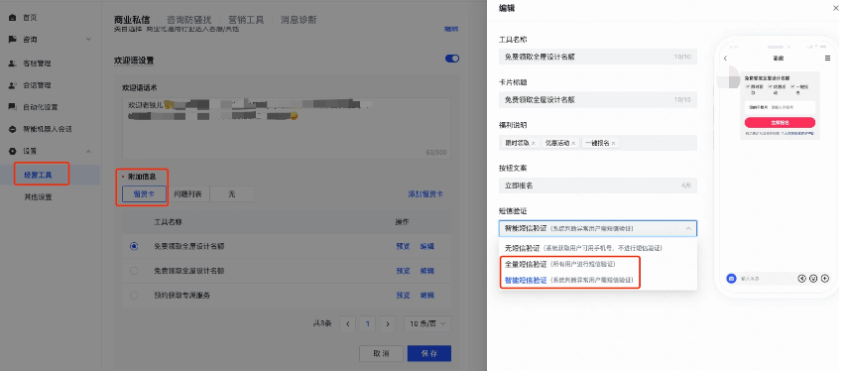
Task: Pick 全量短信验证 from the dropdown list
Action: pos(598,265)
